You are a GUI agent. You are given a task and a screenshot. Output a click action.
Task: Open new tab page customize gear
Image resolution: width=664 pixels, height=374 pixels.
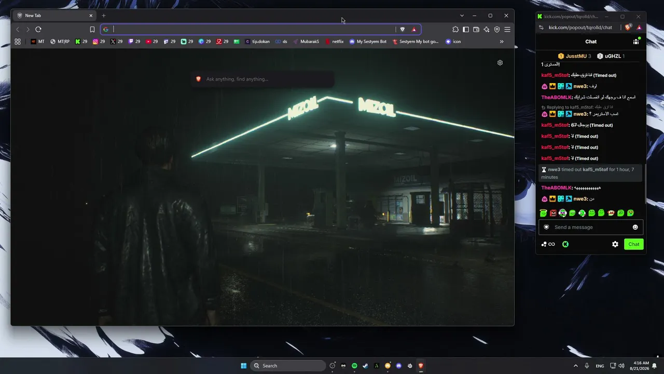[x=500, y=63]
